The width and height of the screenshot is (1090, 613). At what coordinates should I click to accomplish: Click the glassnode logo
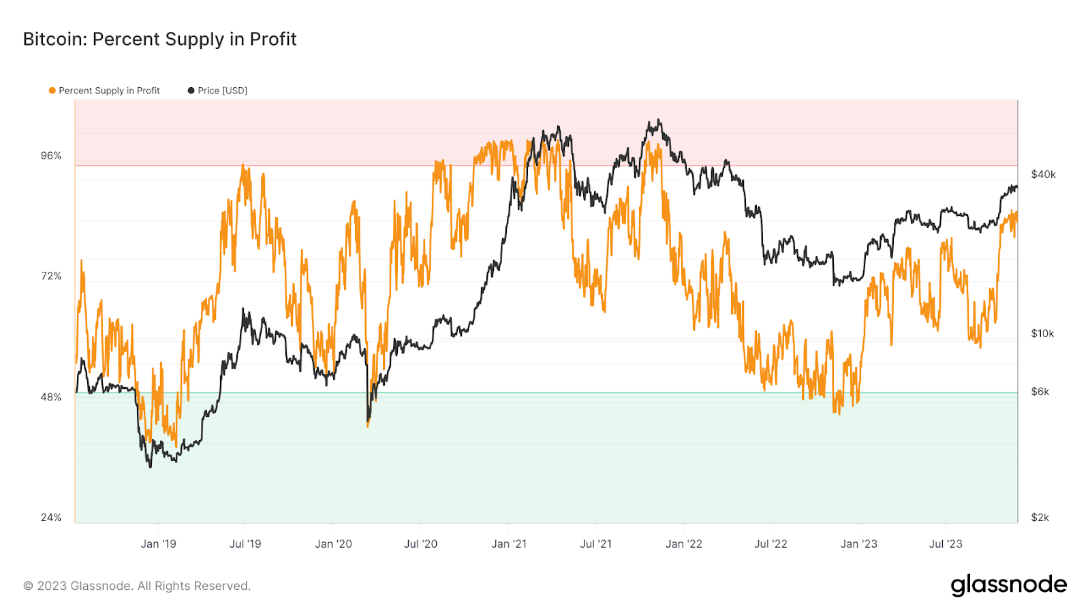pos(1008,585)
